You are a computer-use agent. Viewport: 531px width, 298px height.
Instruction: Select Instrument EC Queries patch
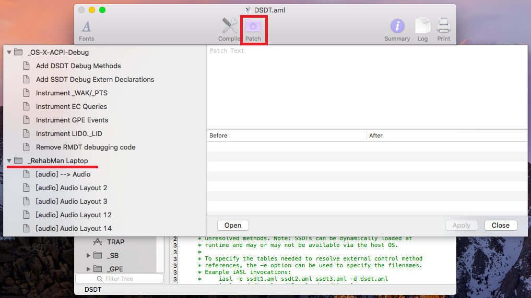72,106
